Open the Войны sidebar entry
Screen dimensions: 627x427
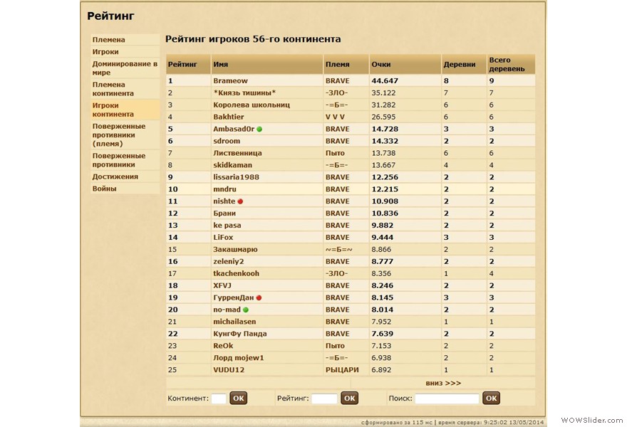(x=104, y=189)
